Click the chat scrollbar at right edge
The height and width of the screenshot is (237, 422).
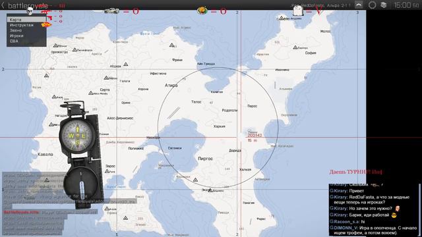[x=419, y=209]
